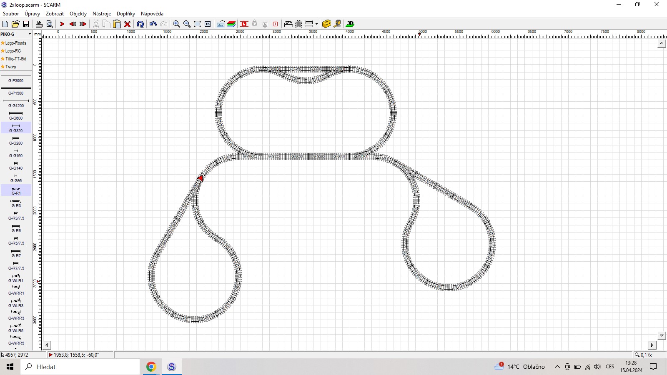Click the Zoom to fit icon
The width and height of the screenshot is (667, 375).
pyautogui.click(x=197, y=24)
